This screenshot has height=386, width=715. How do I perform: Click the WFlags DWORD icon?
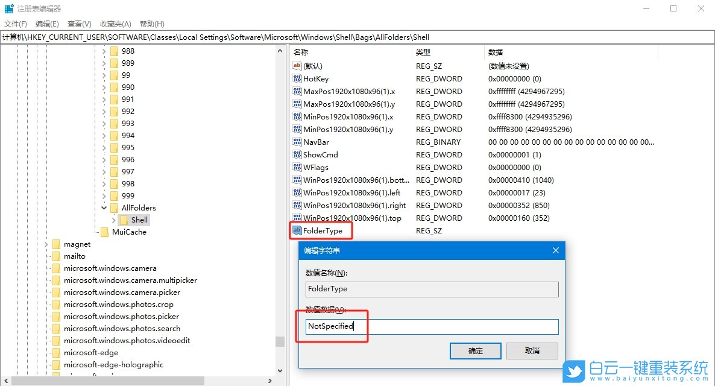(297, 167)
